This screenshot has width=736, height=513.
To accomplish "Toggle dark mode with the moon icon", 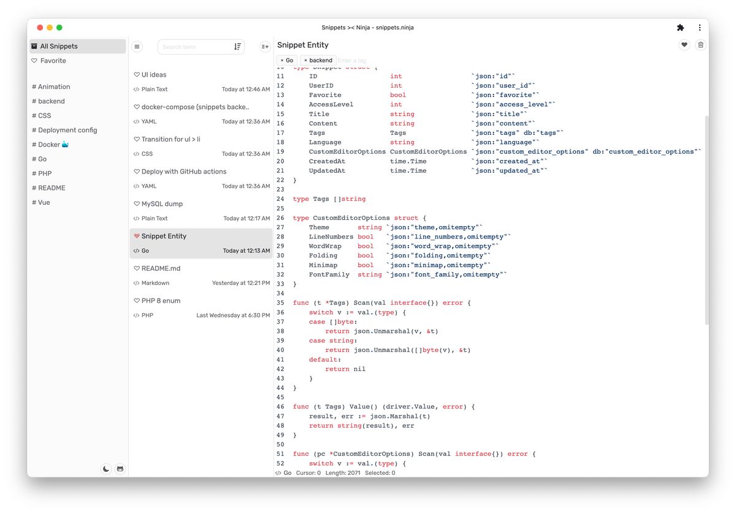I will pos(105,468).
